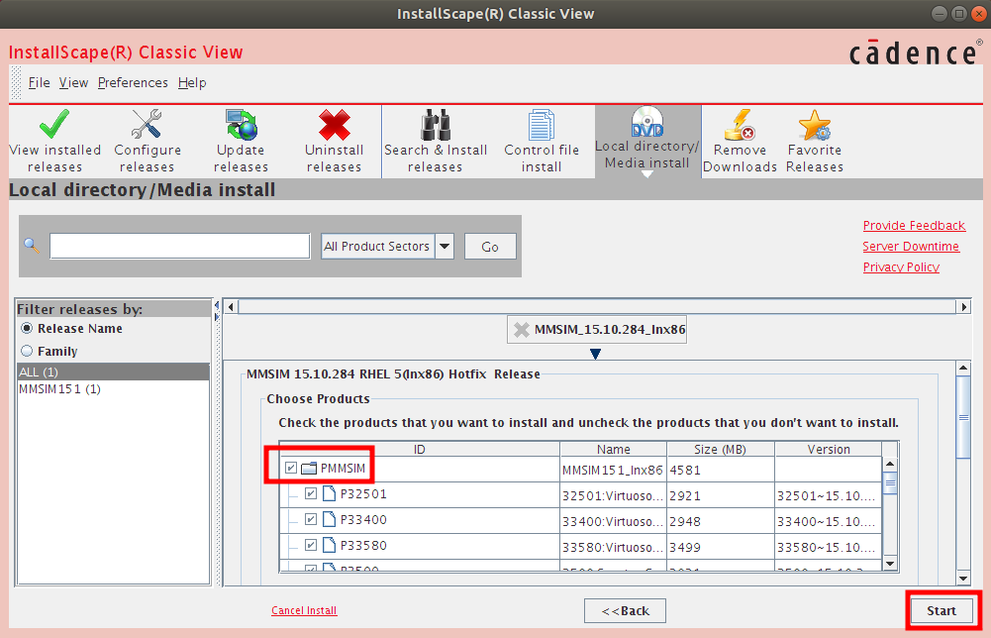The image size is (991, 638).
Task: Select ALL (1) in filter list
Action: [114, 372]
